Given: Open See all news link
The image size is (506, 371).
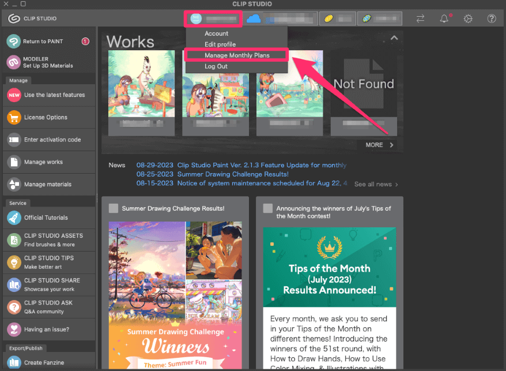Looking at the screenshot, I should pos(376,184).
